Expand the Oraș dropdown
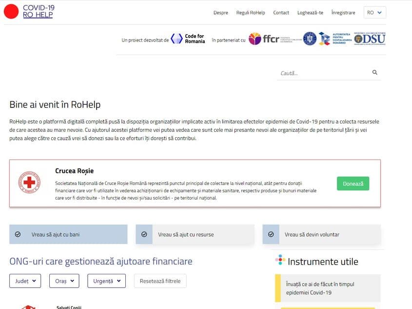 63,281
